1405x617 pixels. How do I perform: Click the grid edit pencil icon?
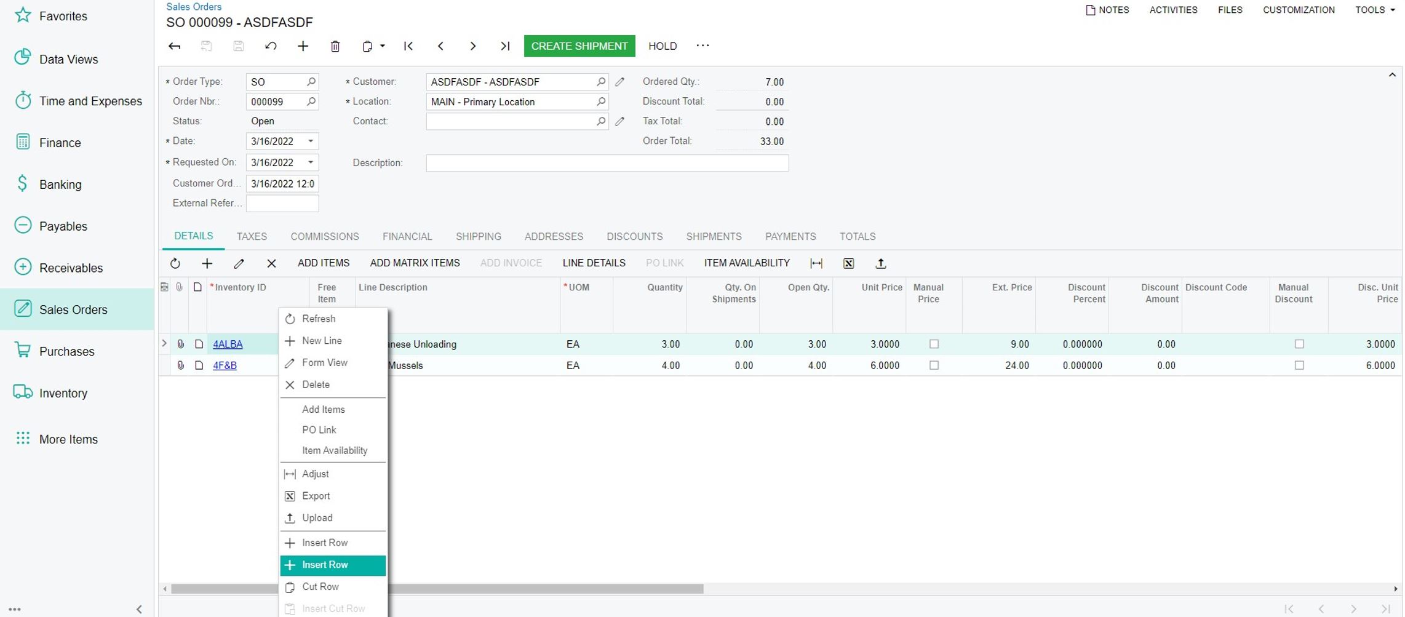tap(239, 263)
